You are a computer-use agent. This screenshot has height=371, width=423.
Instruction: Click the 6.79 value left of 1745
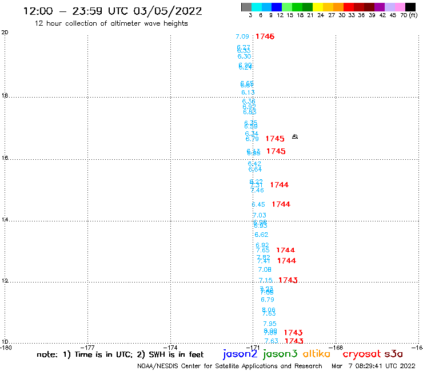coord(252,139)
